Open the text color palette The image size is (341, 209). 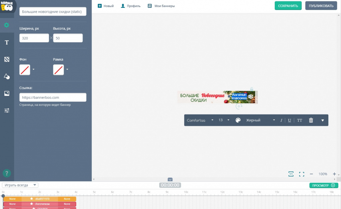tap(238, 120)
